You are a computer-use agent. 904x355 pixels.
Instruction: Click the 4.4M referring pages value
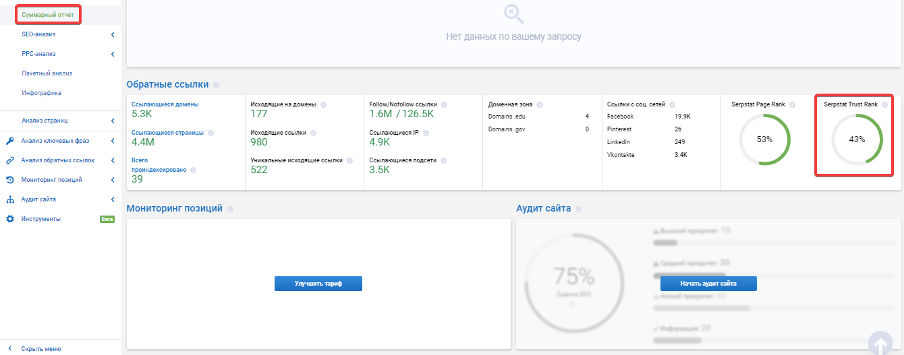coord(143,142)
